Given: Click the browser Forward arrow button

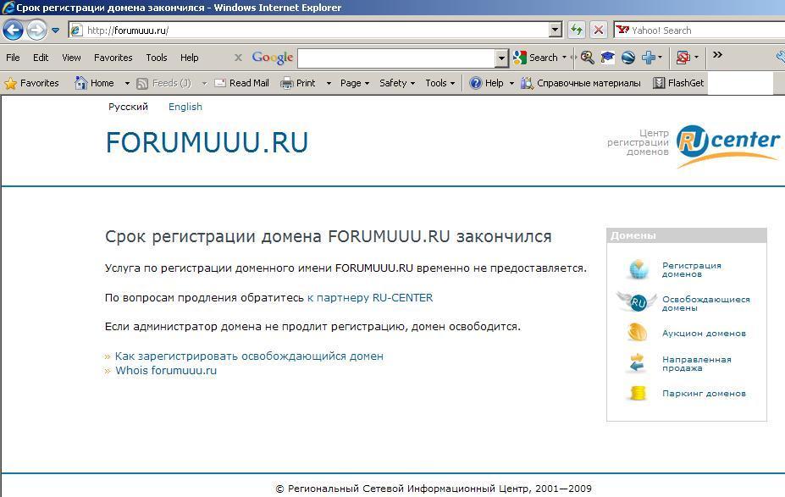Looking at the screenshot, I should [36, 30].
